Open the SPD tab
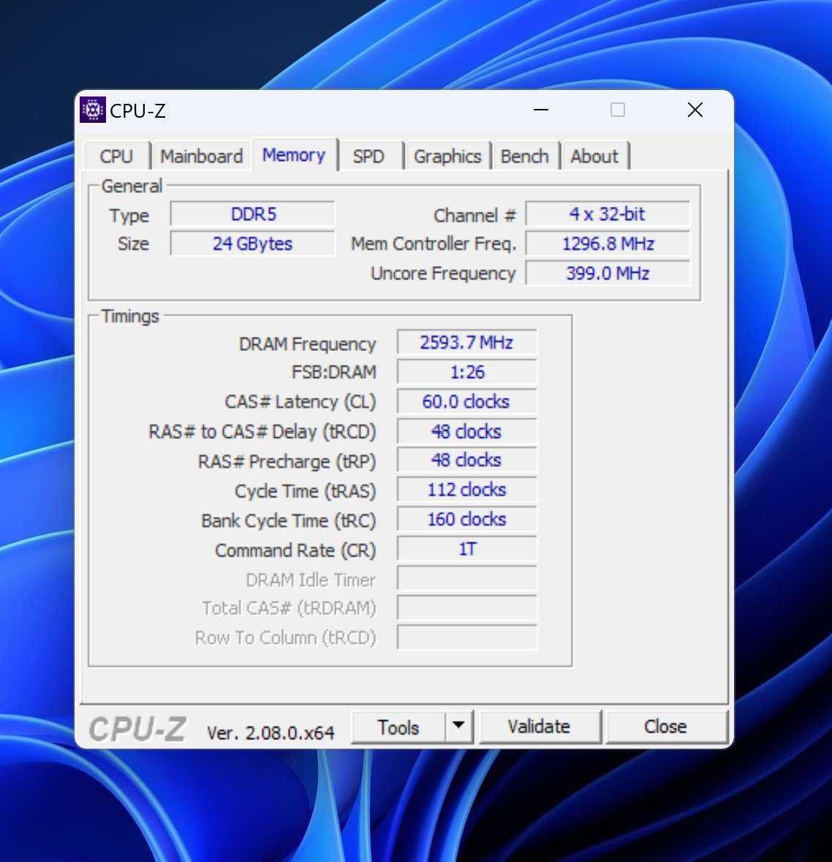 coord(368,156)
